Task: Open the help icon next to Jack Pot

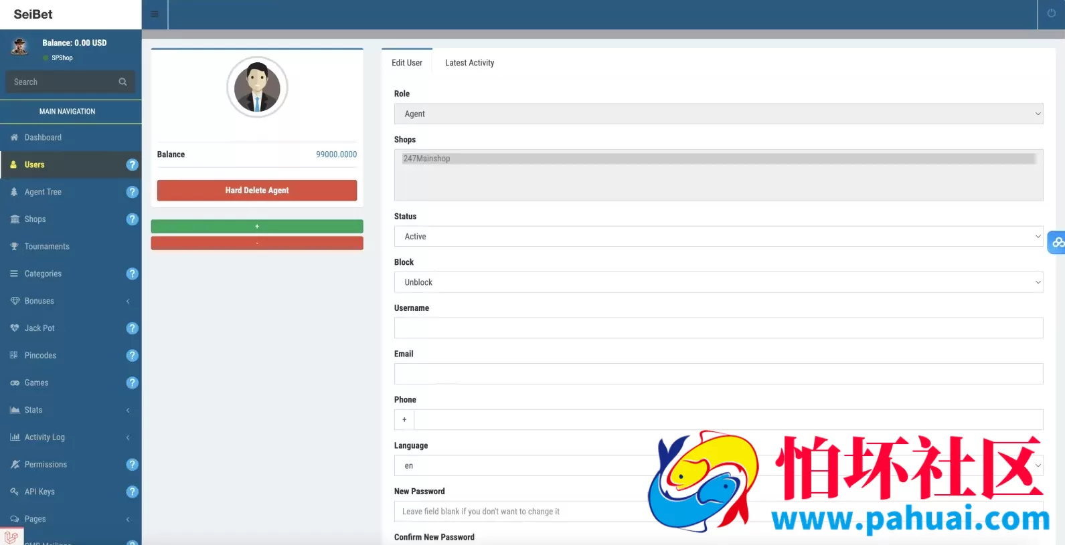Action: [133, 328]
